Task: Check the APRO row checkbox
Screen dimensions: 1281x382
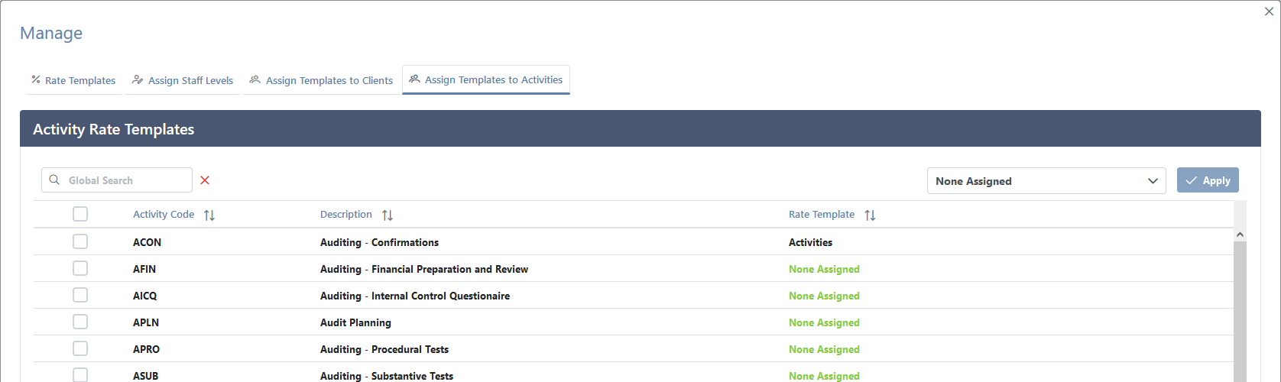Action: pyautogui.click(x=80, y=348)
